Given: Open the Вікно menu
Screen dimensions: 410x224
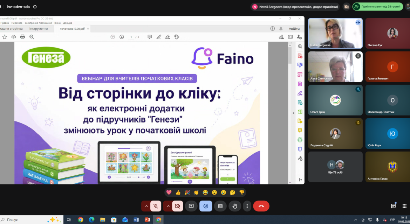Looking at the screenshot, I should pyautogui.click(x=57, y=23).
